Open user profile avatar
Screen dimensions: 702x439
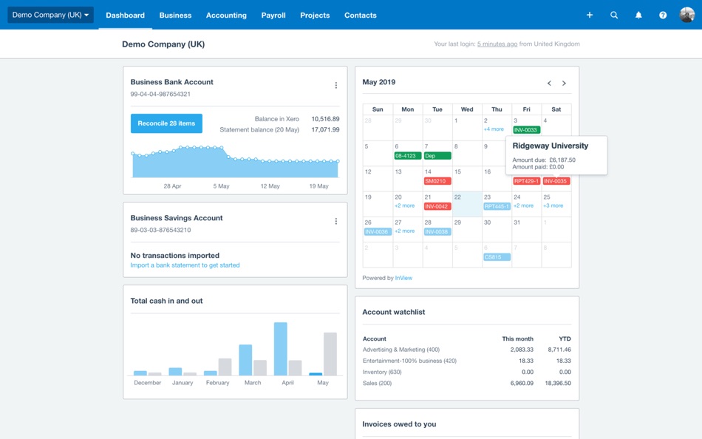(x=686, y=15)
